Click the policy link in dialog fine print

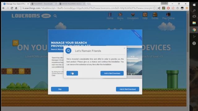[x=54, y=75]
